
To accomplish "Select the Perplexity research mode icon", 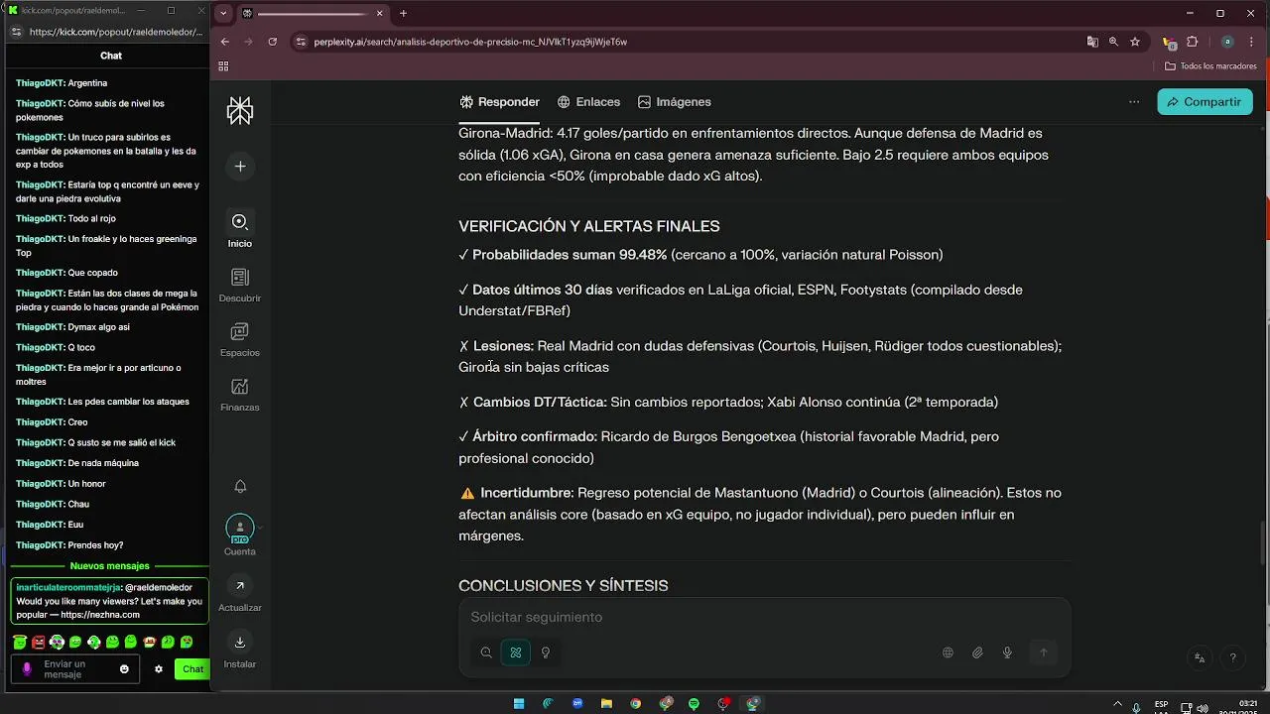I will click(515, 653).
